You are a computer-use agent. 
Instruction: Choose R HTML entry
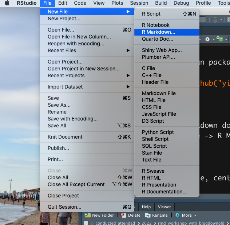(x=167, y=178)
